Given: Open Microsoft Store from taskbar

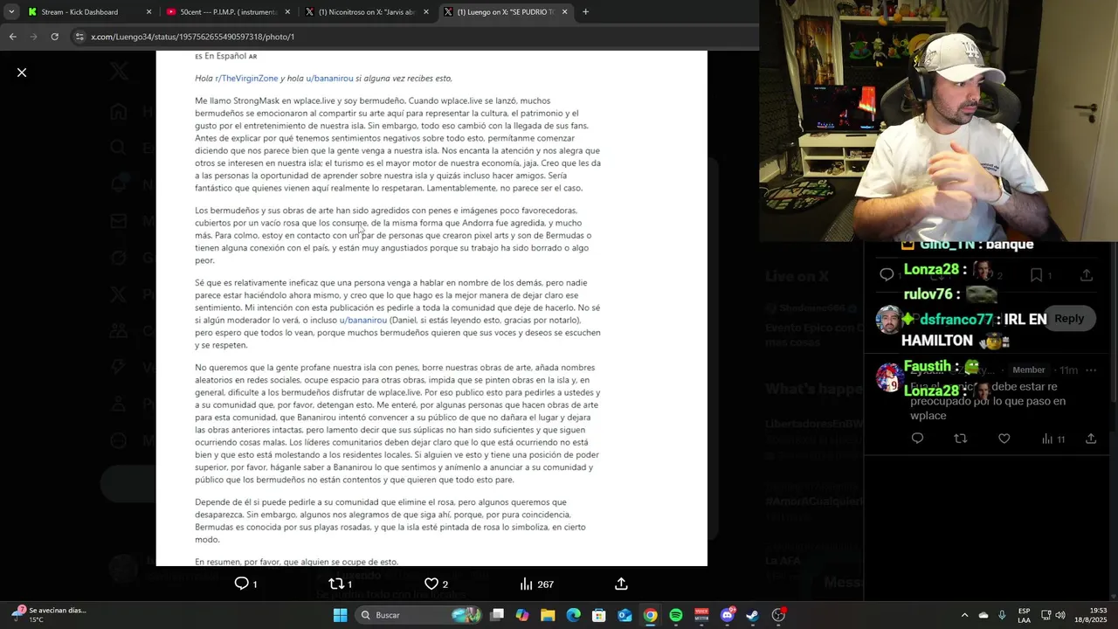Looking at the screenshot, I should (x=599, y=615).
